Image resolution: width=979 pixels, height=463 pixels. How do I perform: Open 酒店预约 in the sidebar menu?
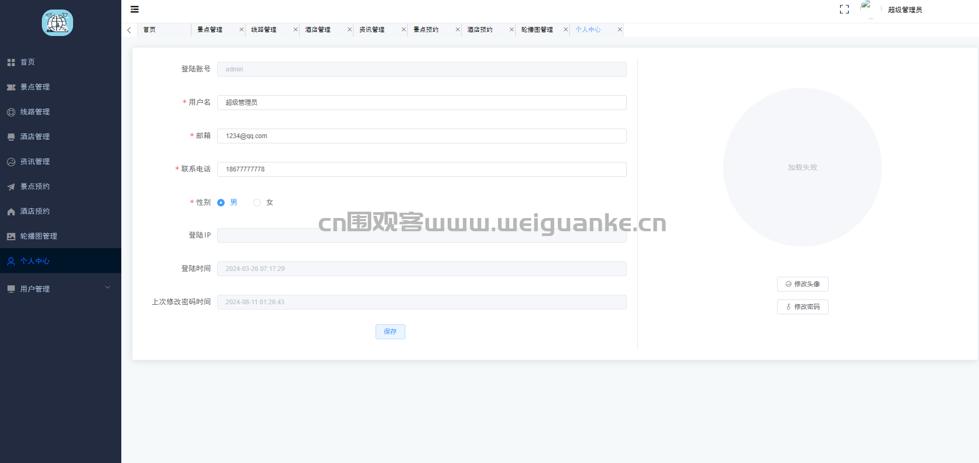35,211
